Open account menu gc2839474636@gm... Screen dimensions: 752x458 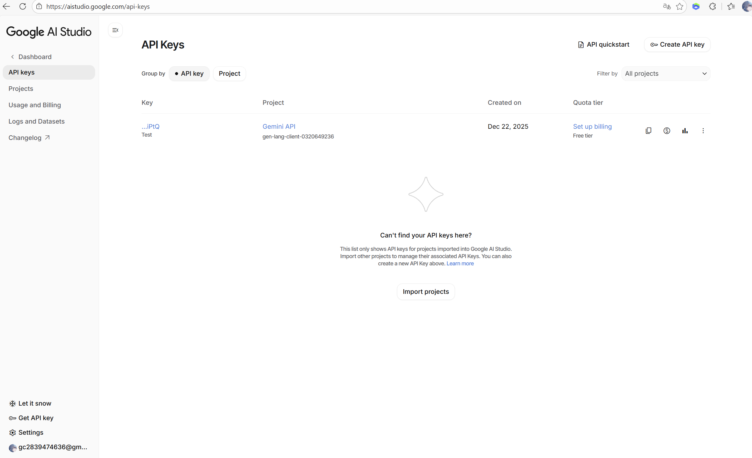click(x=48, y=447)
